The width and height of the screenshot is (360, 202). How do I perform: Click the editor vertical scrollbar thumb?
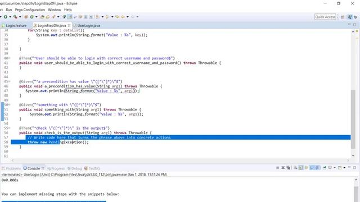pyautogui.click(x=353, y=119)
